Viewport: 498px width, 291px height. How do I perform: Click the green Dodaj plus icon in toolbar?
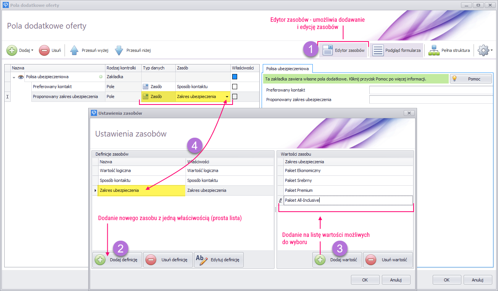[x=12, y=50]
